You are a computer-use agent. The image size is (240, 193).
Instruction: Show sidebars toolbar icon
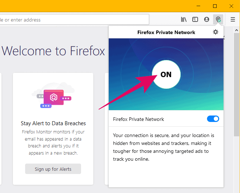195,19
